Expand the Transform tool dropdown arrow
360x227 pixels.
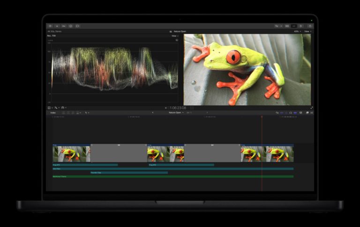(x=52, y=108)
